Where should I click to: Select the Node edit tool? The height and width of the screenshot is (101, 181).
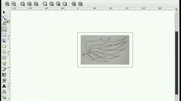4,18
